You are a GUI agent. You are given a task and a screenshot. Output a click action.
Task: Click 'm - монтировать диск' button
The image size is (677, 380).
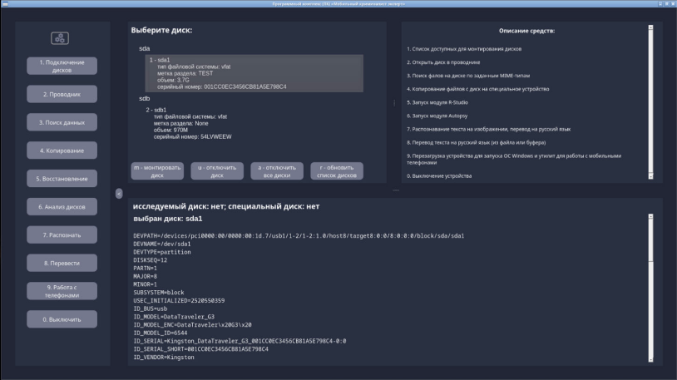pyautogui.click(x=157, y=171)
